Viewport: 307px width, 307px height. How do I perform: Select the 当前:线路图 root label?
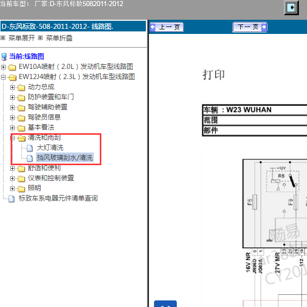(x=26, y=56)
